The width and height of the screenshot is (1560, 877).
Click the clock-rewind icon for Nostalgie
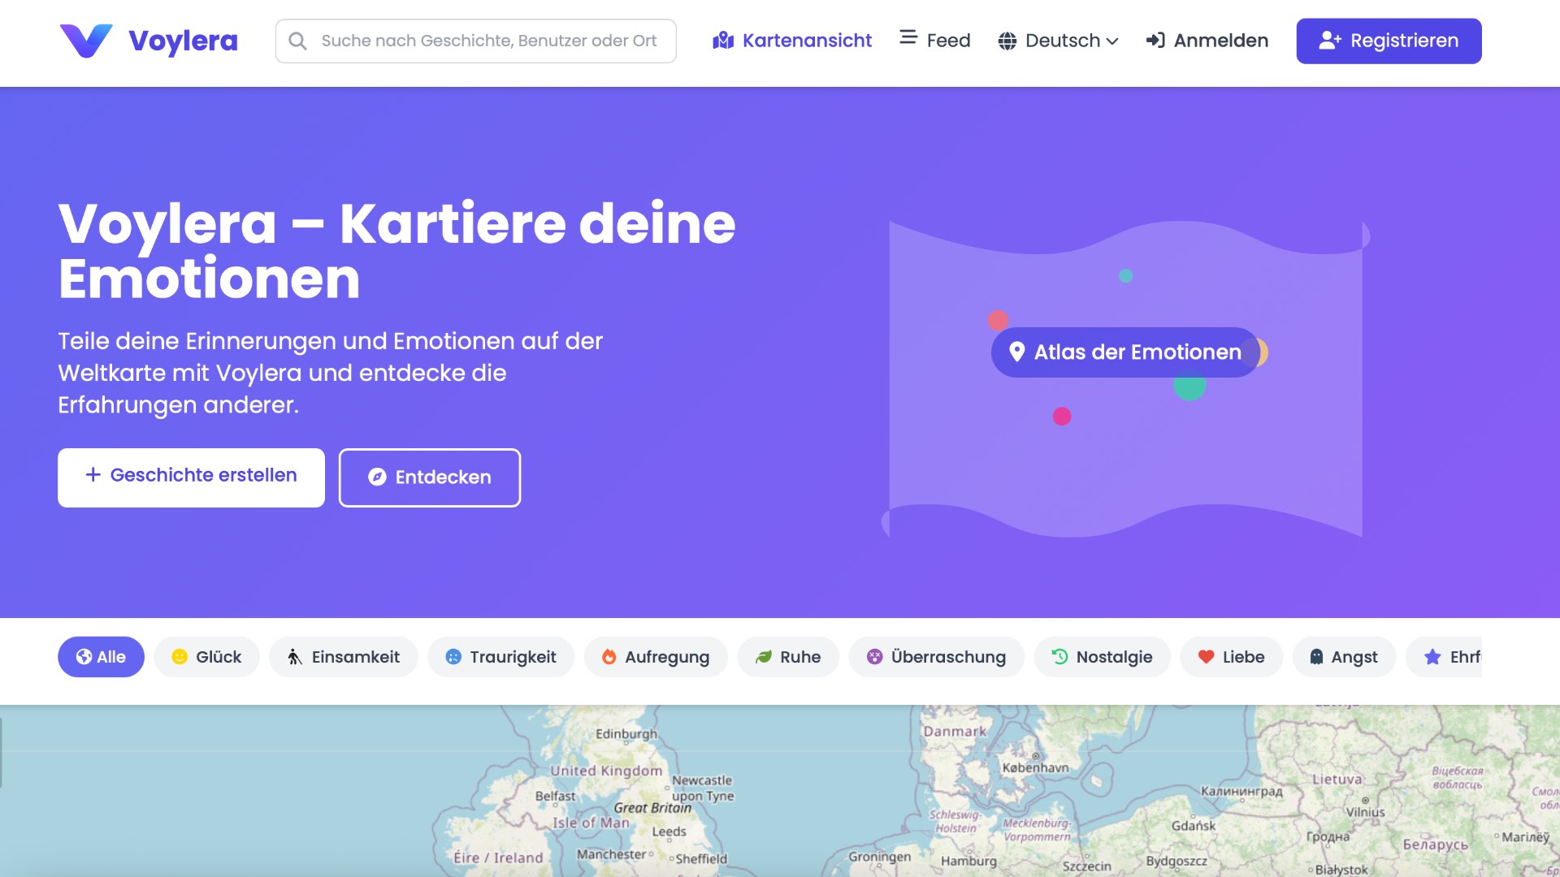point(1059,657)
